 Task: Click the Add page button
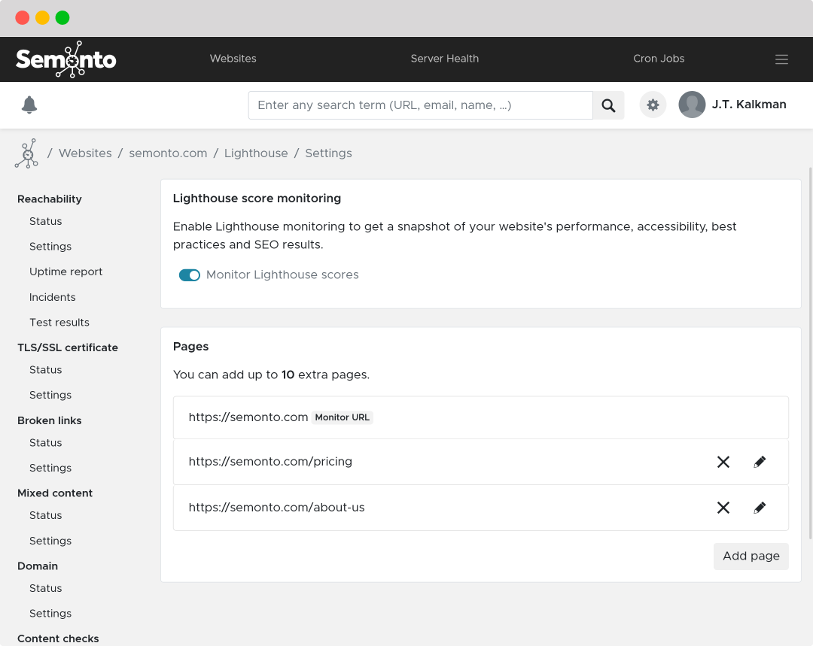pyautogui.click(x=751, y=556)
